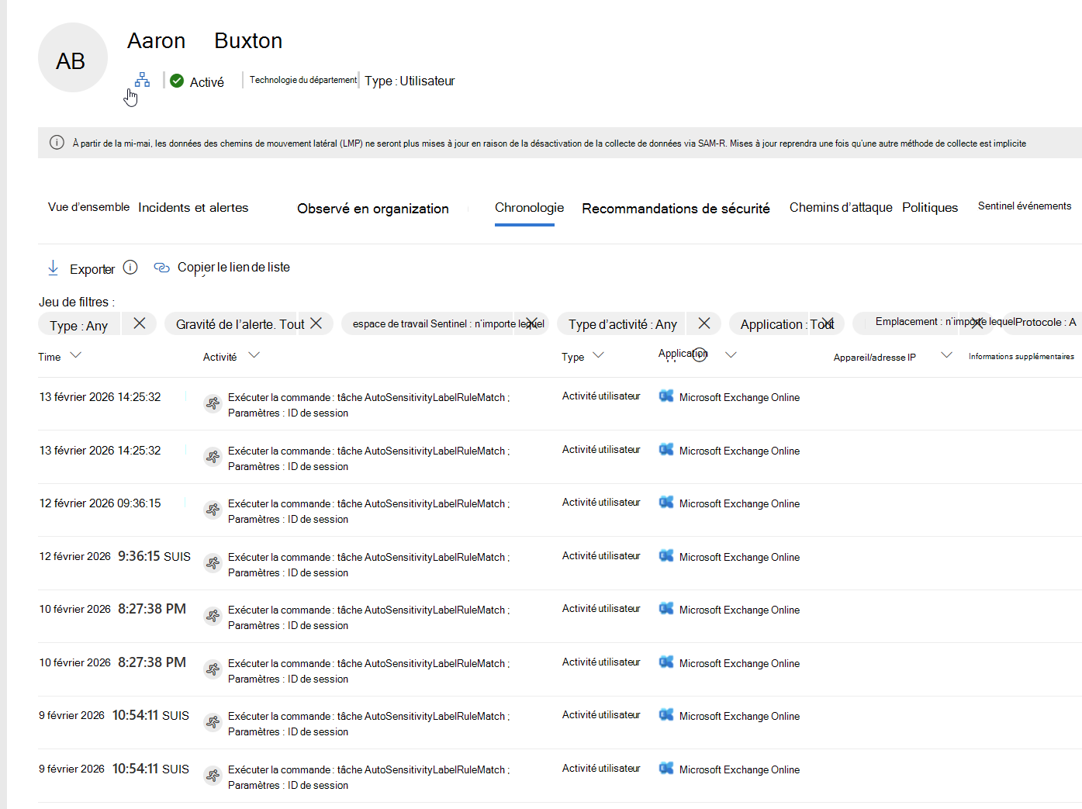Open the Protocole filter chip
Screen dimensions: 1082x809
(1046, 322)
